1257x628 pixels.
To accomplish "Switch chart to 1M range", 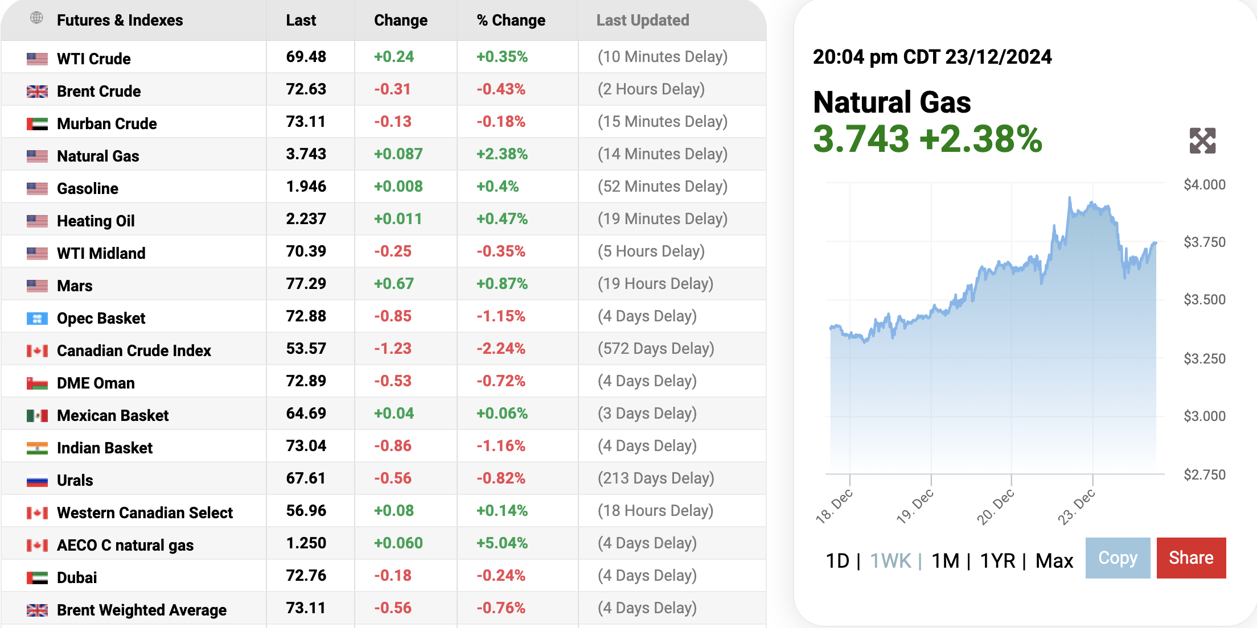I will tap(945, 561).
